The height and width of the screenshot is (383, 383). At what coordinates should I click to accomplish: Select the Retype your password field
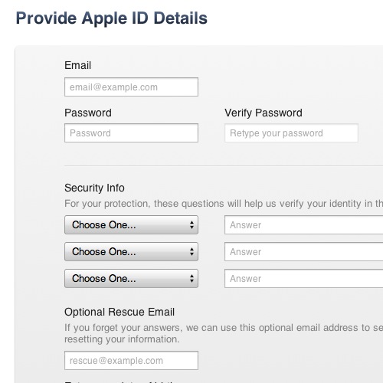coord(291,133)
